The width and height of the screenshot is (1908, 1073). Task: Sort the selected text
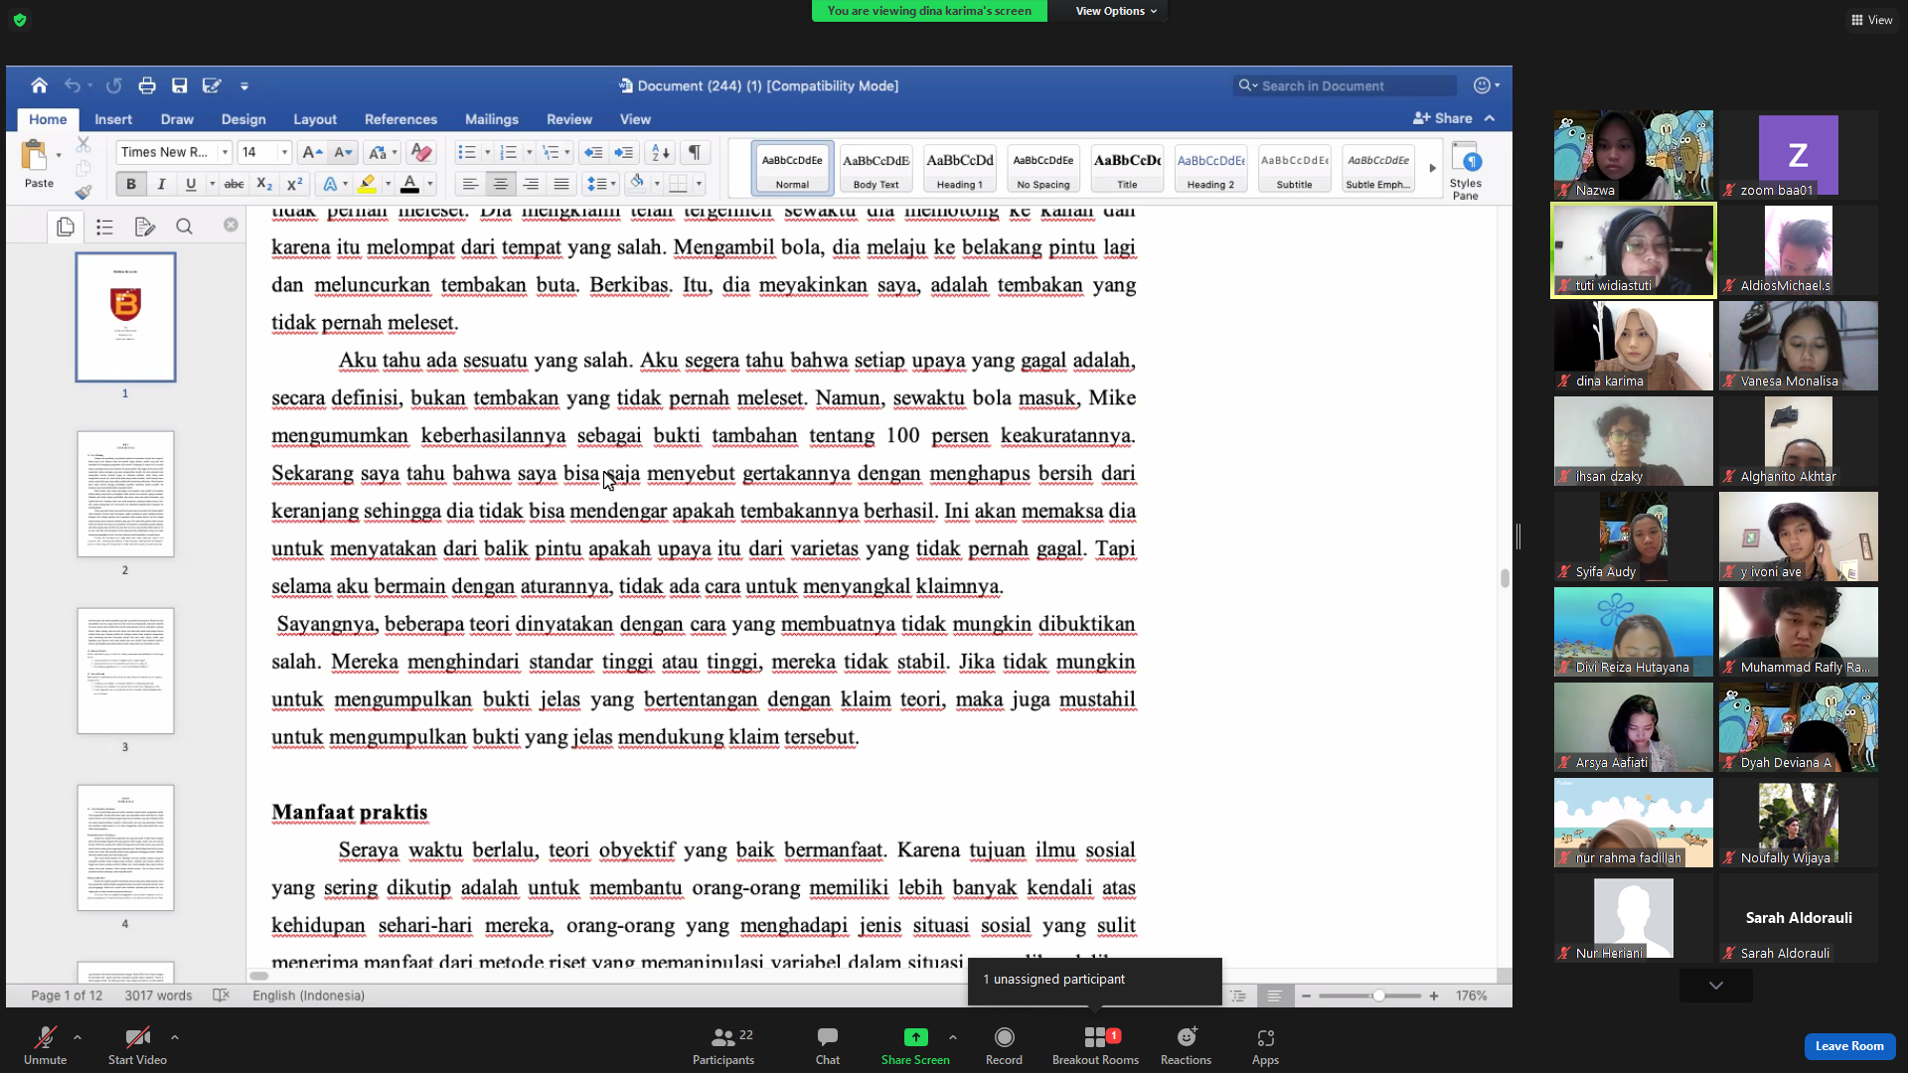660,152
